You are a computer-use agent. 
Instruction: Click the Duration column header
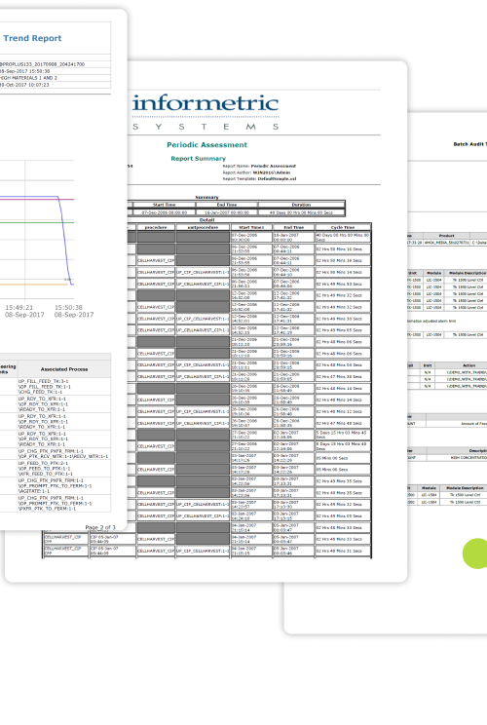click(301, 205)
